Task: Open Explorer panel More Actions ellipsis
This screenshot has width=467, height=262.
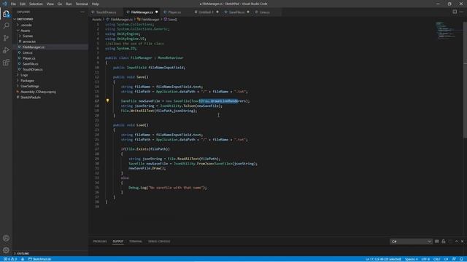Action: click(82, 12)
